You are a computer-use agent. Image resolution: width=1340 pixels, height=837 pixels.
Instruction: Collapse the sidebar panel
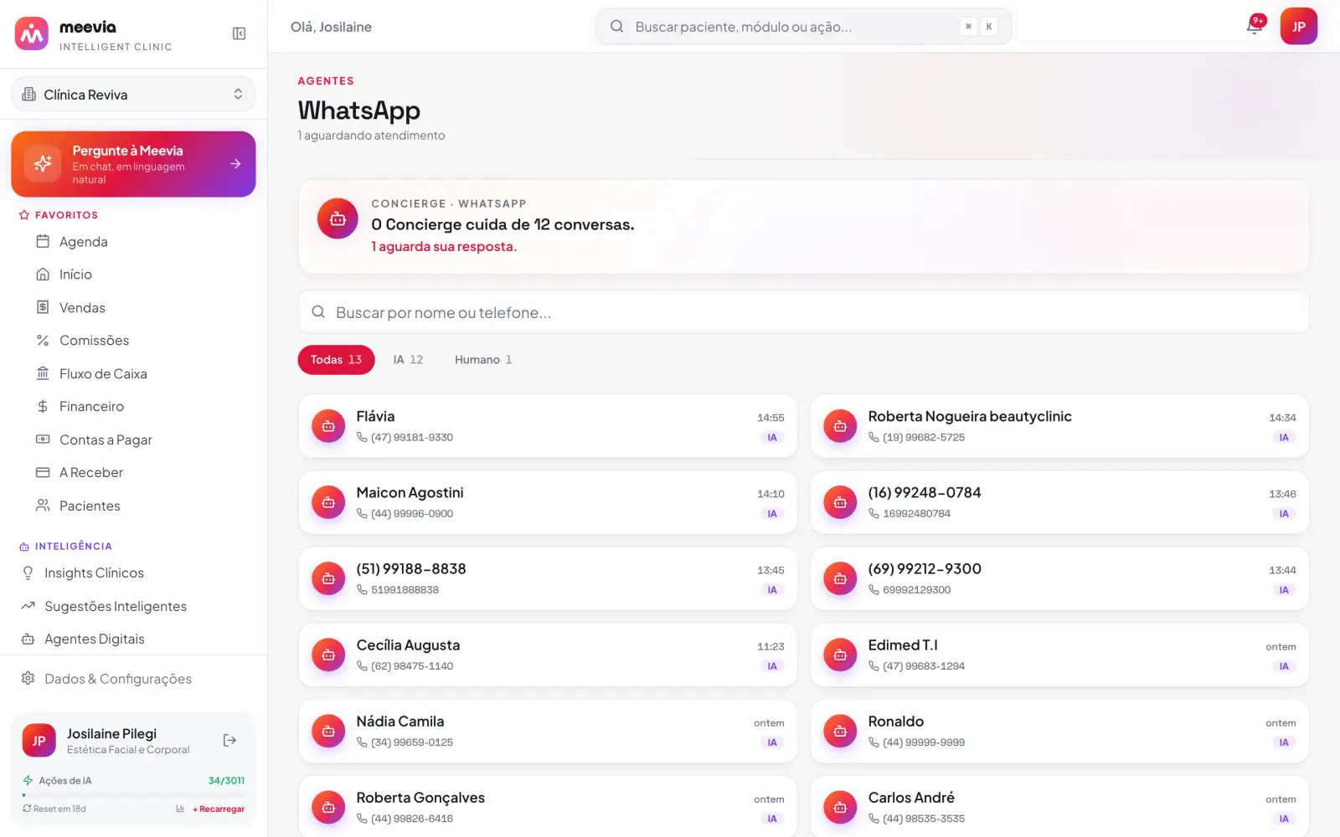pyautogui.click(x=239, y=33)
